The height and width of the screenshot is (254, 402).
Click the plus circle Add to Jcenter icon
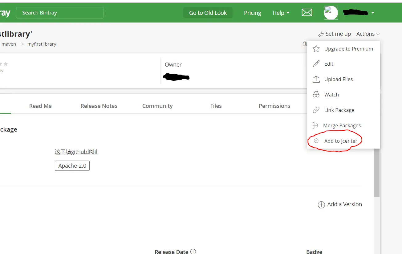pyautogui.click(x=316, y=141)
